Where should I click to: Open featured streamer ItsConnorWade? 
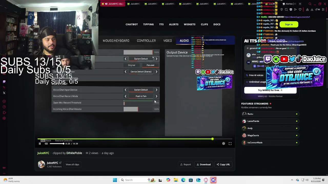[x=270, y=143]
